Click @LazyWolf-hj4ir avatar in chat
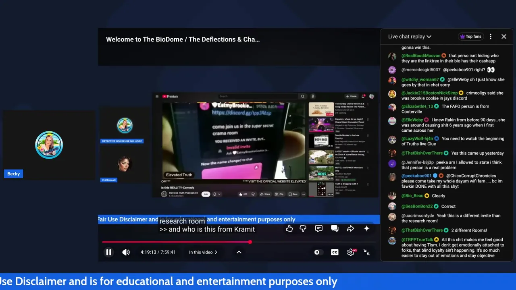Screen dimensions: 516x290 tap(392, 139)
